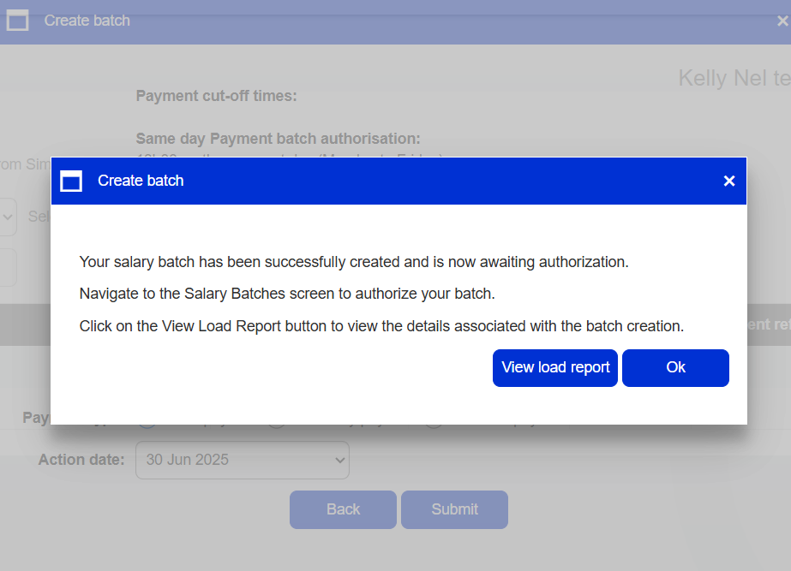This screenshot has width=791, height=571.
Task: Click the Navigate to Salary Batches screen instruction text
Action: (x=287, y=294)
